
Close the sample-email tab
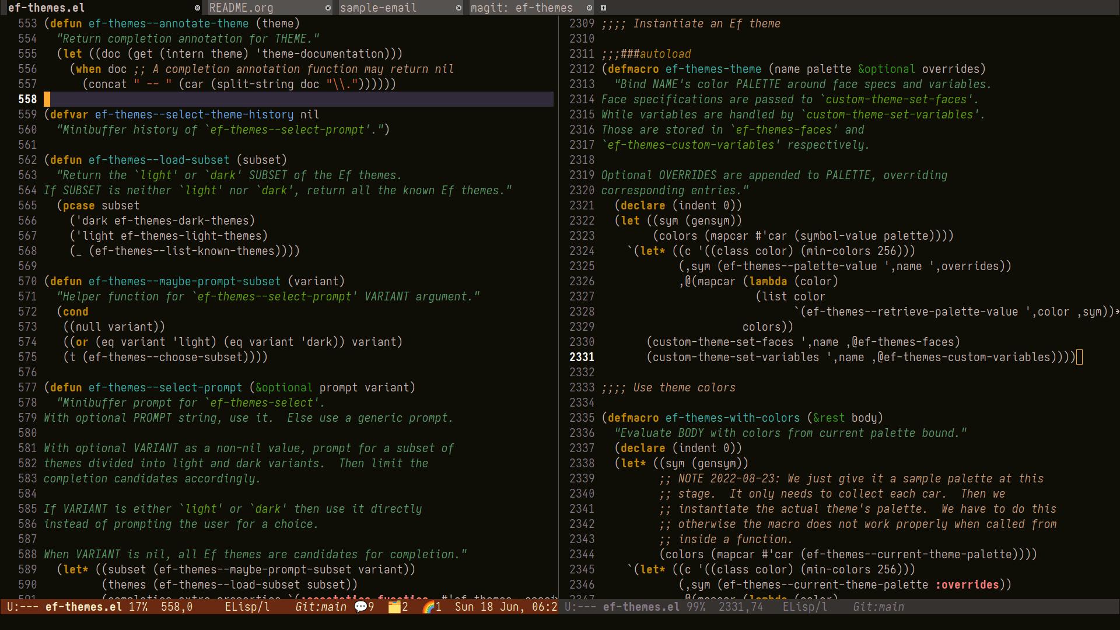click(x=459, y=8)
